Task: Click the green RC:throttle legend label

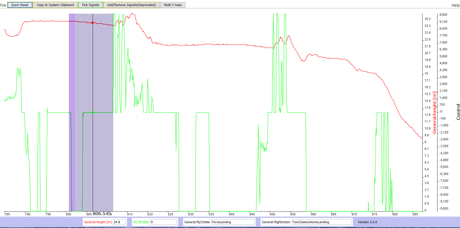Action: 141,222
